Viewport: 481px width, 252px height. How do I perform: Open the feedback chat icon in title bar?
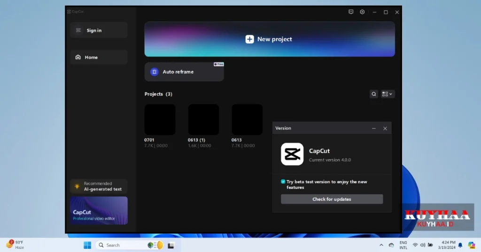coord(351,12)
